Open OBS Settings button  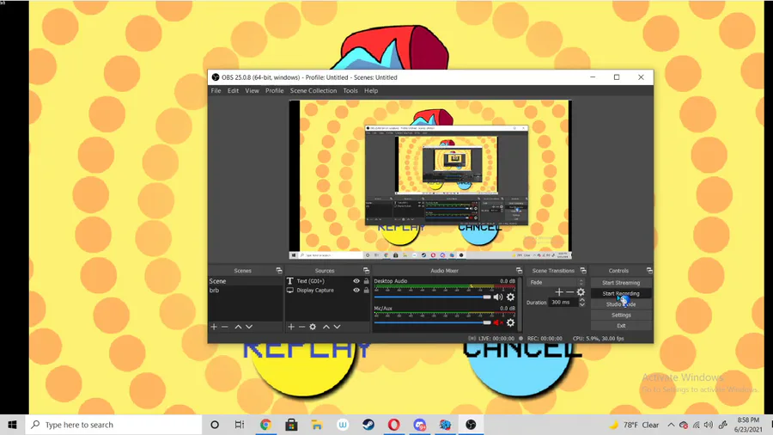[x=621, y=315]
